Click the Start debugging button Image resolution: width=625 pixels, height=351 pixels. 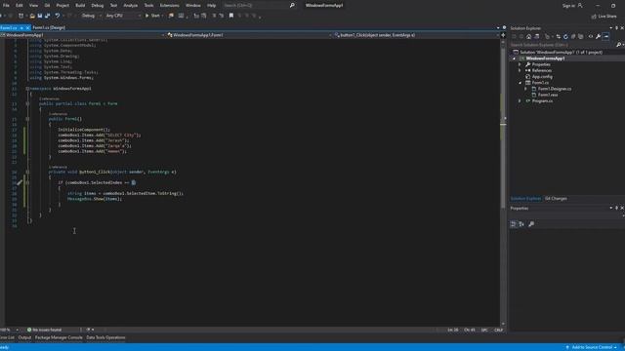[x=152, y=16]
